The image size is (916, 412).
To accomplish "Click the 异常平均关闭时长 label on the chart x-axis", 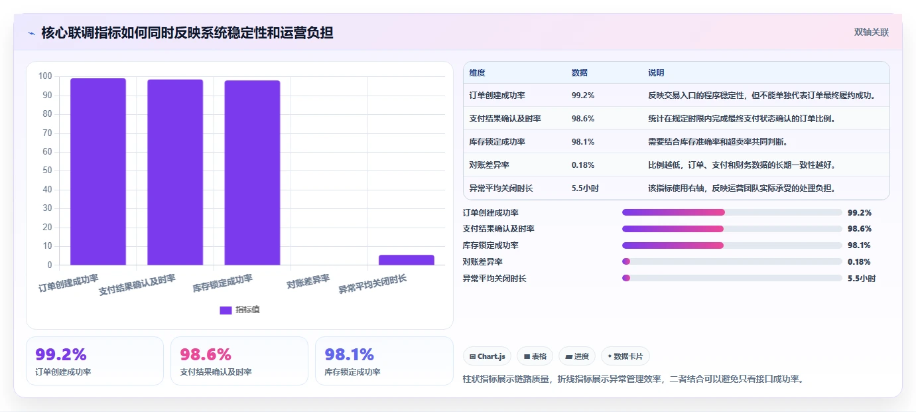I will (x=373, y=284).
